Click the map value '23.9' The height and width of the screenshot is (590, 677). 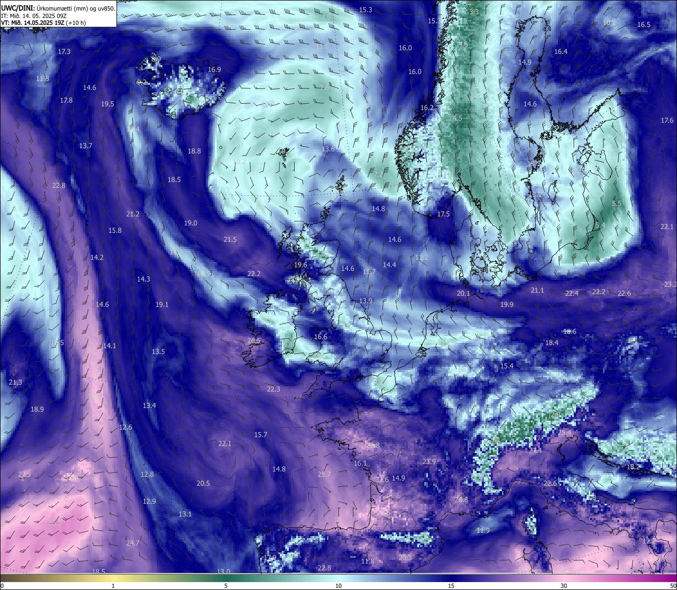click(x=429, y=461)
